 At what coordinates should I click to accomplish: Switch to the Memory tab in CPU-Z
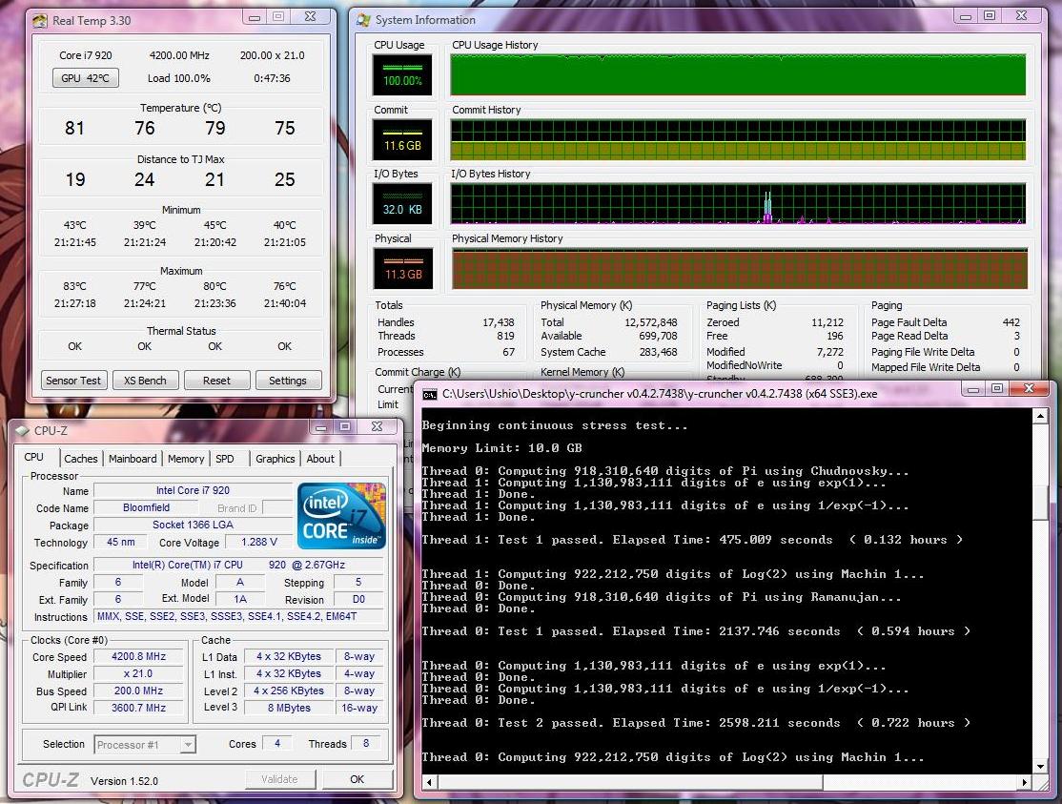coord(186,459)
